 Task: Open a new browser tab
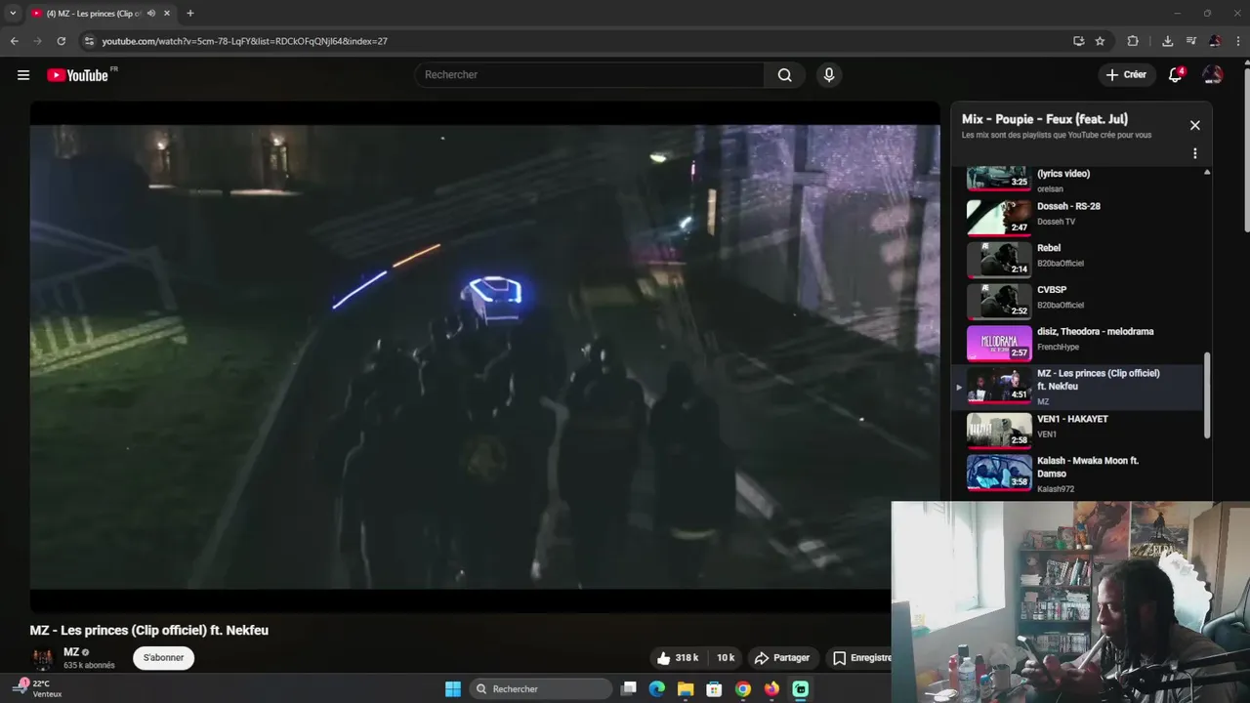click(190, 14)
